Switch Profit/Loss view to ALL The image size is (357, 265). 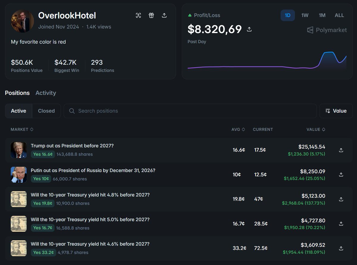coord(339,15)
